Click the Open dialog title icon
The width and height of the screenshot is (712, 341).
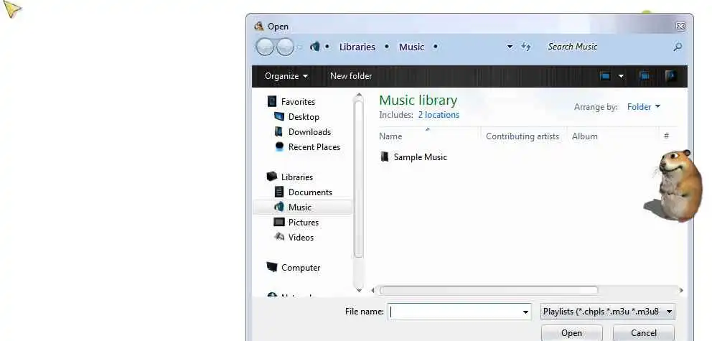pos(259,26)
